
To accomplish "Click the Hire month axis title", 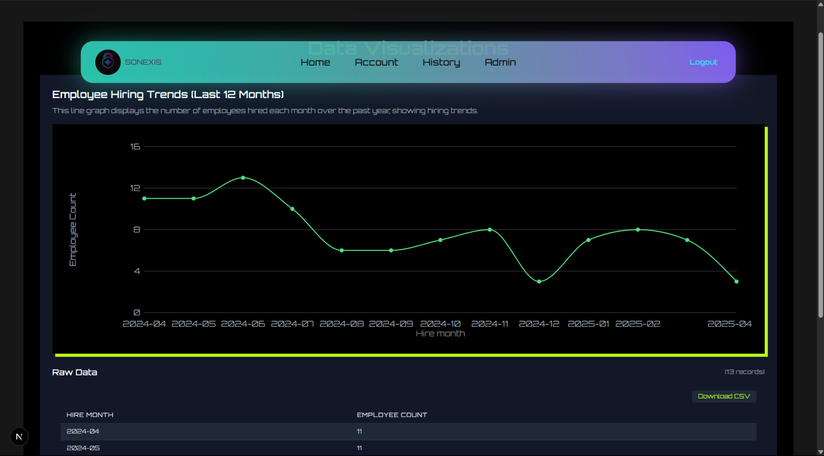I will coord(440,333).
